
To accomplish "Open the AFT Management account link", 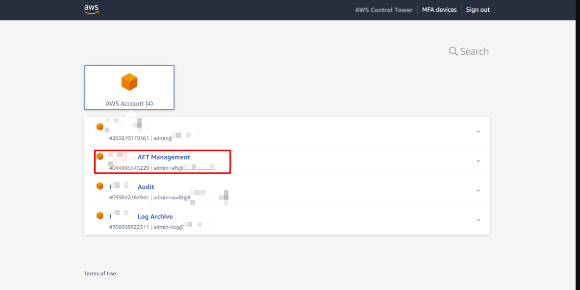I will pos(163,158).
